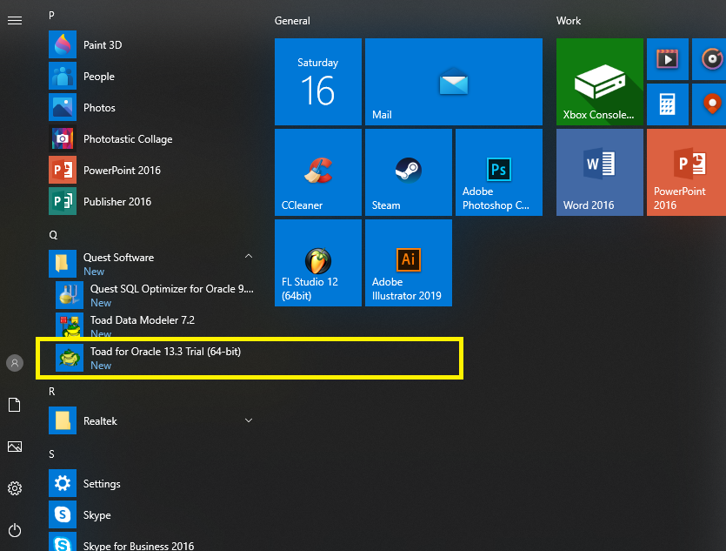Launch the FL Studio 12 tile
This screenshot has width=726, height=551.
point(318,263)
